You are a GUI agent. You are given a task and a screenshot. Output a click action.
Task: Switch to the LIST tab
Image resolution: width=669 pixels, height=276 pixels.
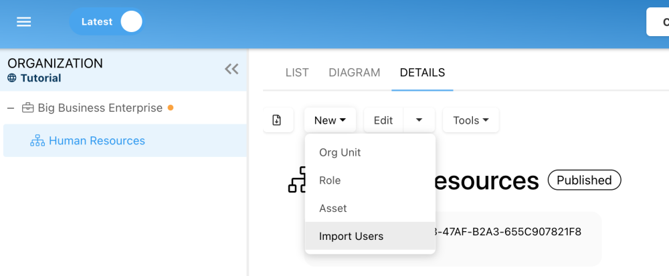297,73
